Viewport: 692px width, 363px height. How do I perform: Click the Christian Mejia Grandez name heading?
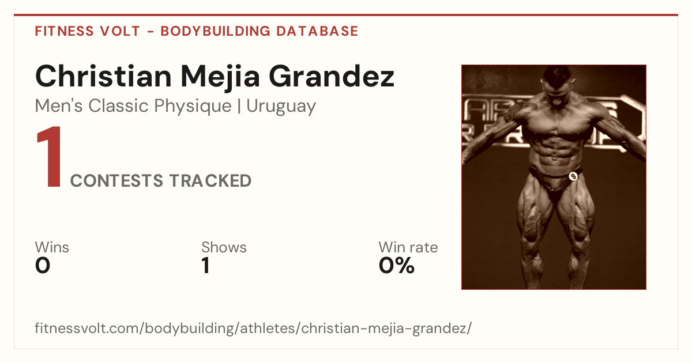(215, 77)
